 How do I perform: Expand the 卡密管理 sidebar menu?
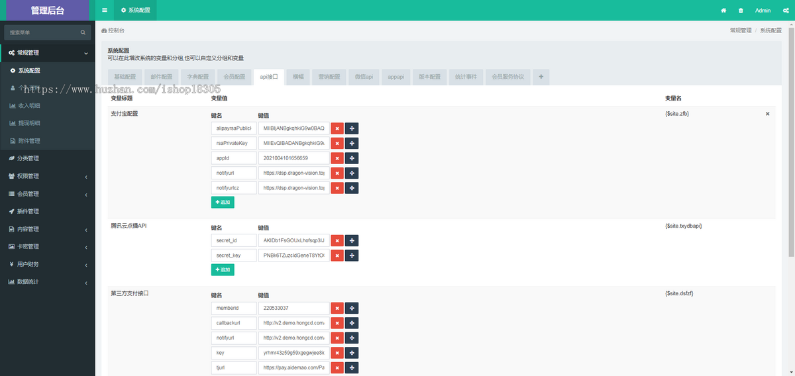(x=48, y=246)
